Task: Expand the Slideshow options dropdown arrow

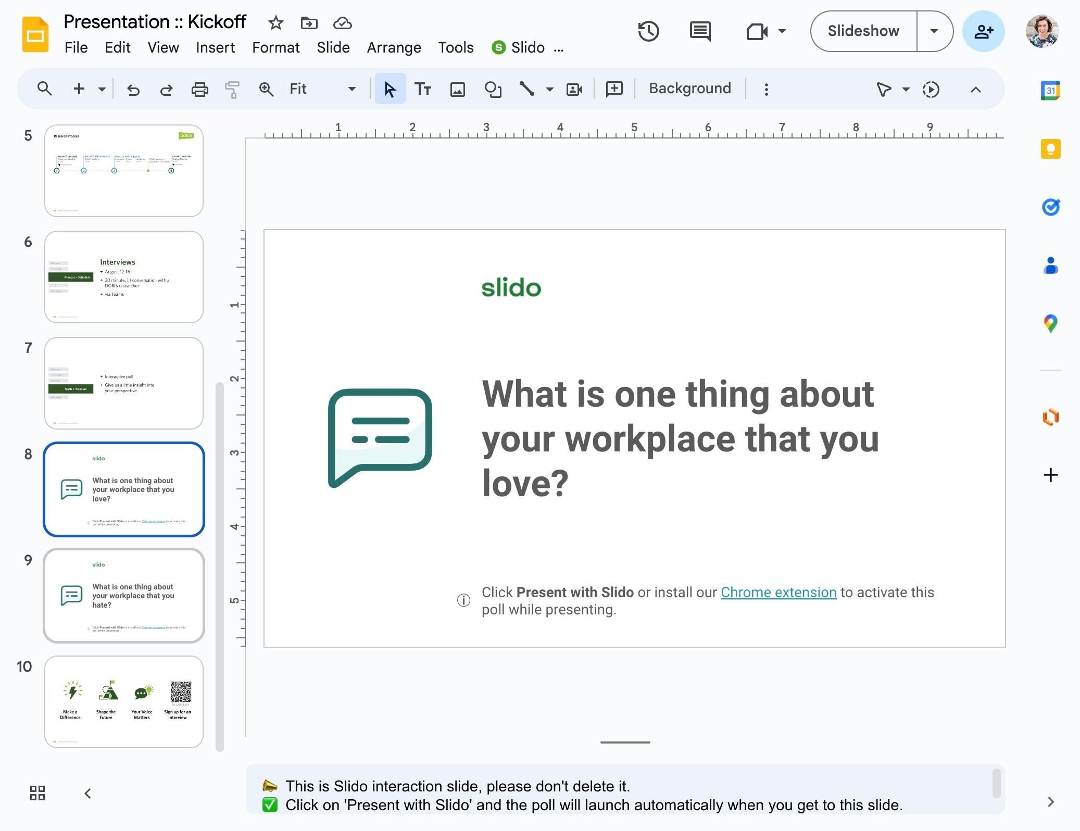Action: point(934,31)
